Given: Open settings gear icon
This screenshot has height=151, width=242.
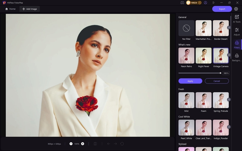Looking at the screenshot, I should point(236,9).
